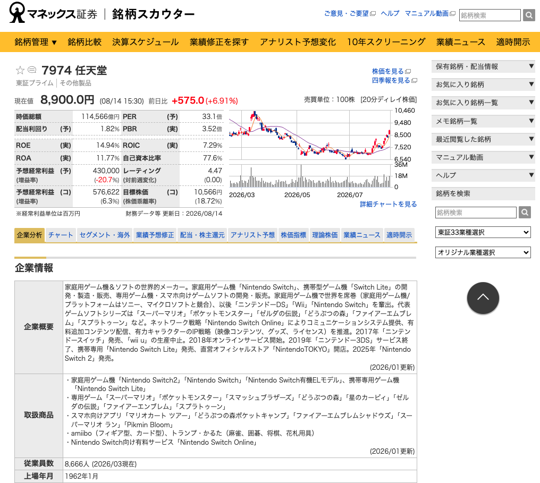Viewport: 540px width, 483px height.
Task: Click the ROE value 14.94%
Action: 108,145
